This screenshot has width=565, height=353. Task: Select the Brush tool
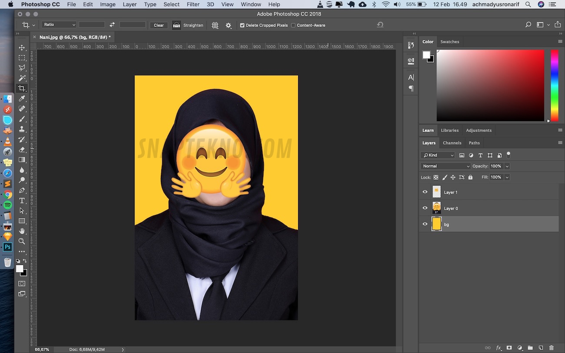click(22, 119)
